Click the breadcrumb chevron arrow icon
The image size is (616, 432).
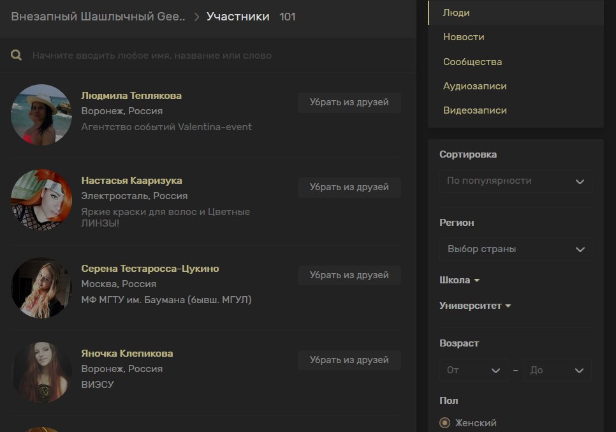click(196, 17)
